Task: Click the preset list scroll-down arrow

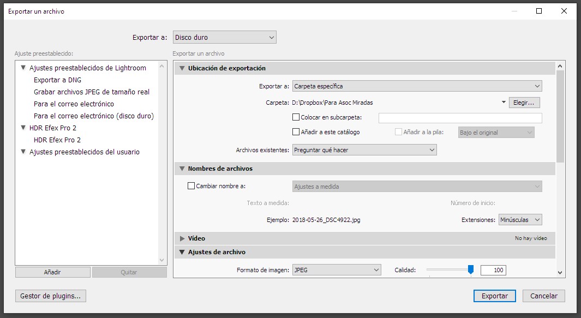Action: pos(161,260)
